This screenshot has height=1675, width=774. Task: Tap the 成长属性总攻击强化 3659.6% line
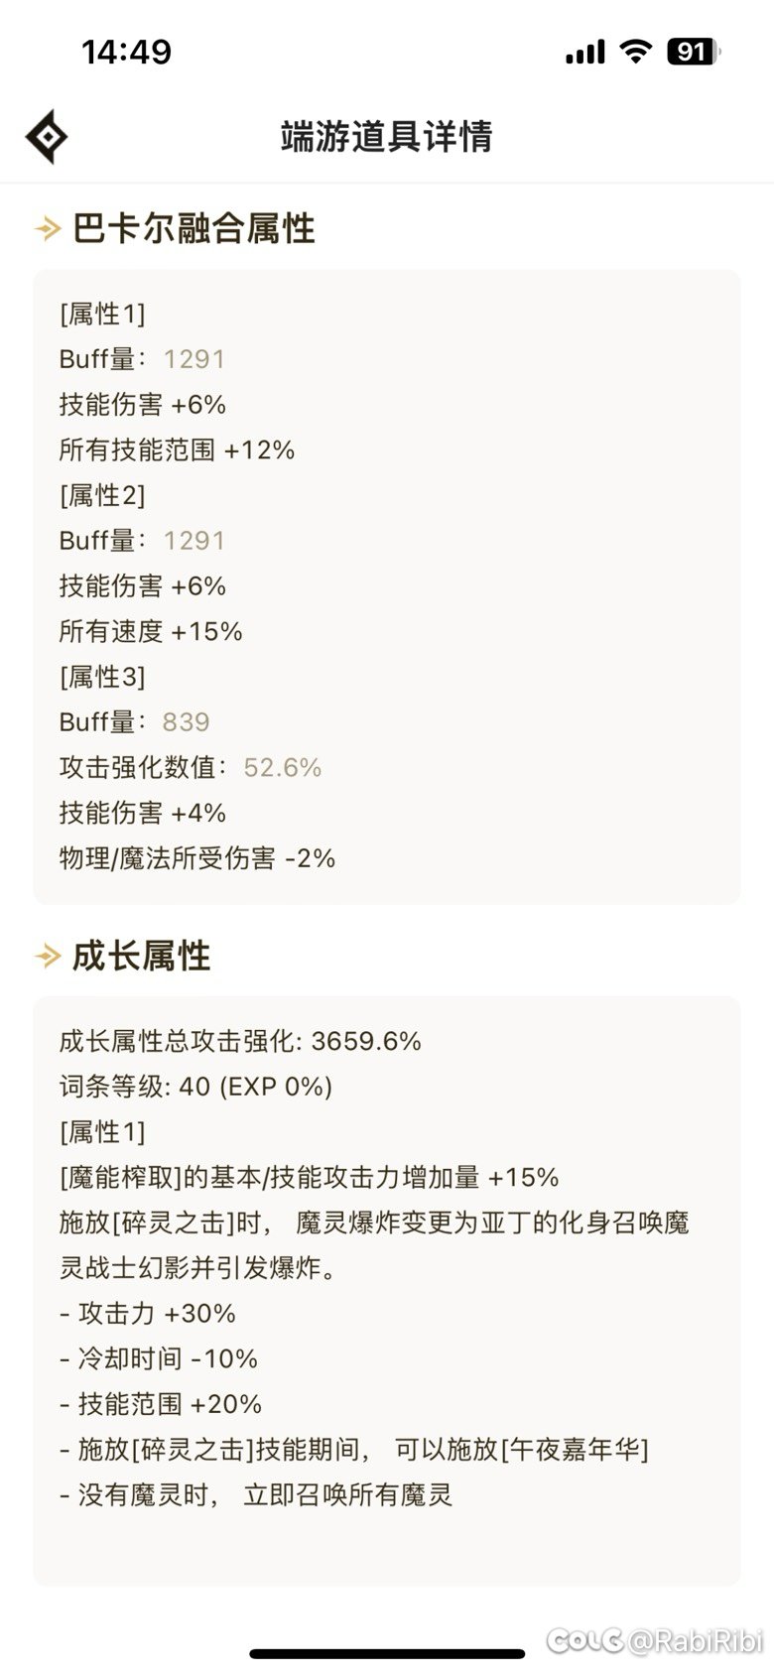240,1042
